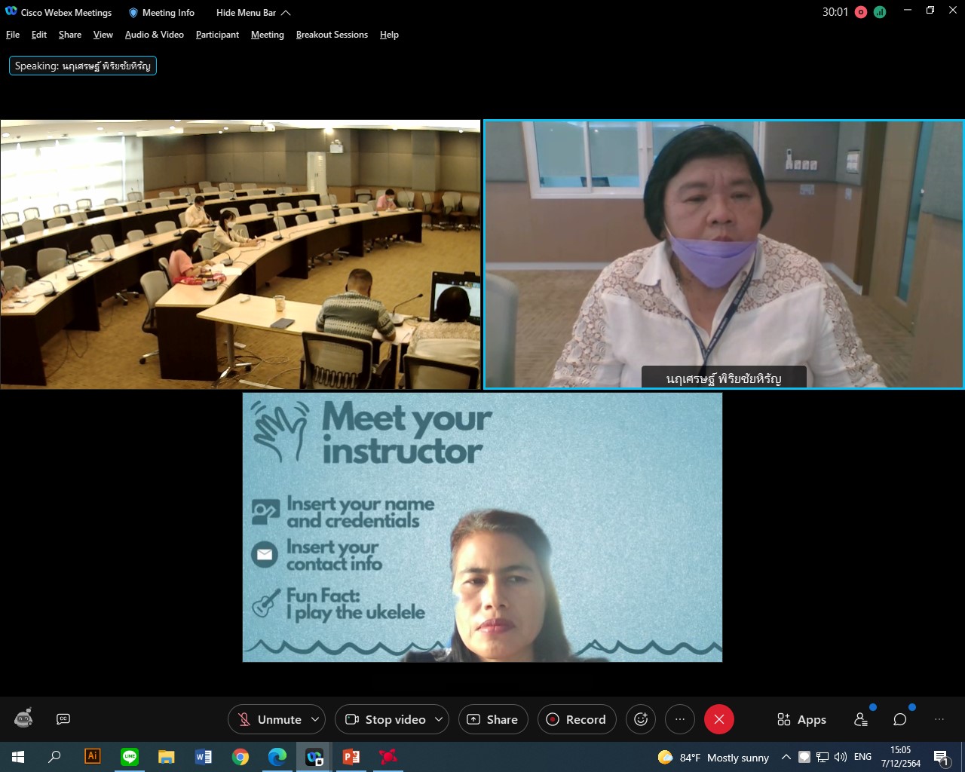Show hidden tray icons chevron
The height and width of the screenshot is (772, 965).
[786, 757]
